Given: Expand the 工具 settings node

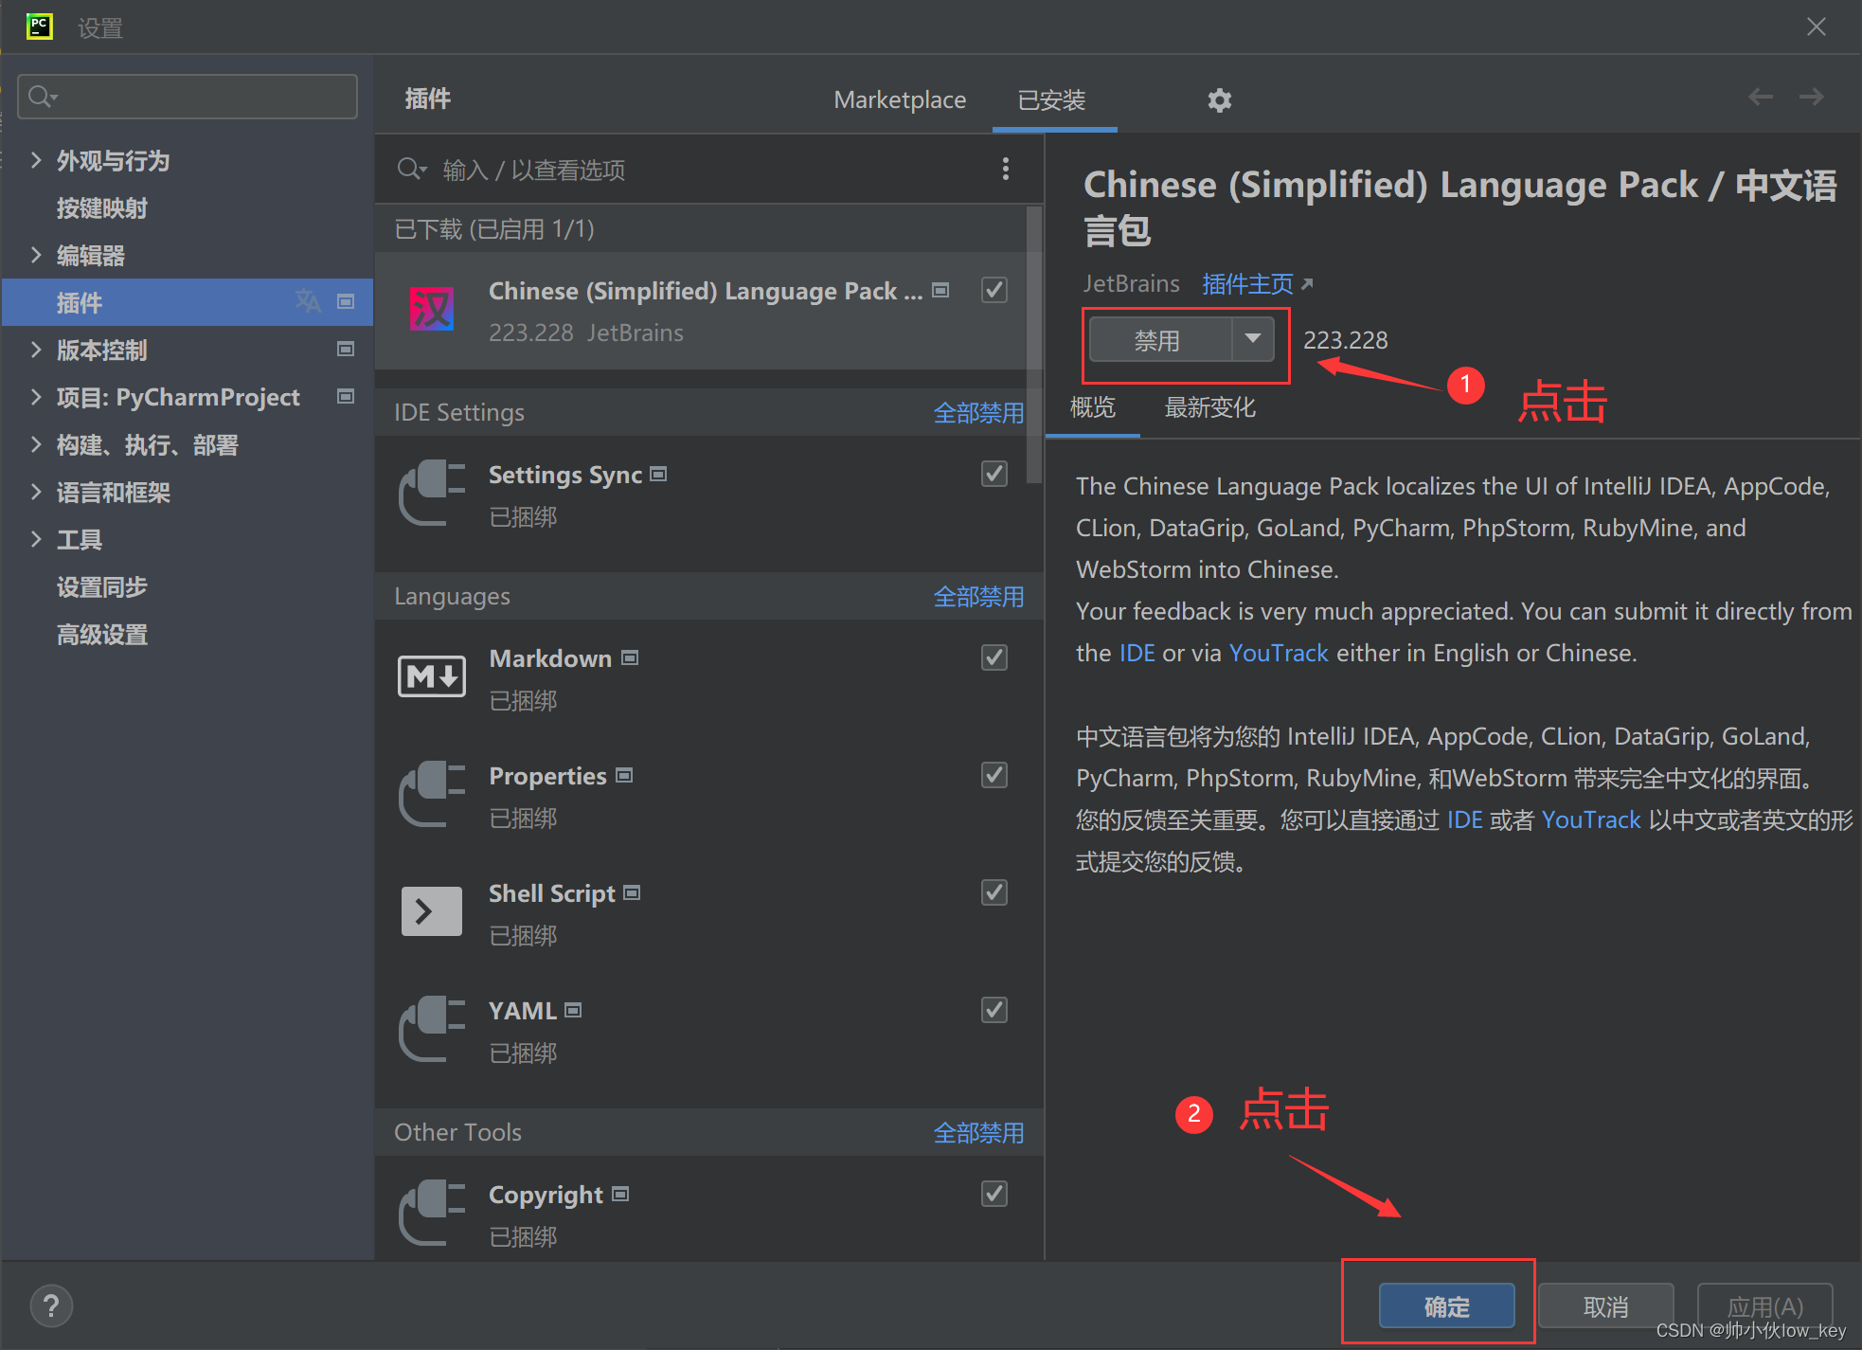Looking at the screenshot, I should click(x=36, y=538).
